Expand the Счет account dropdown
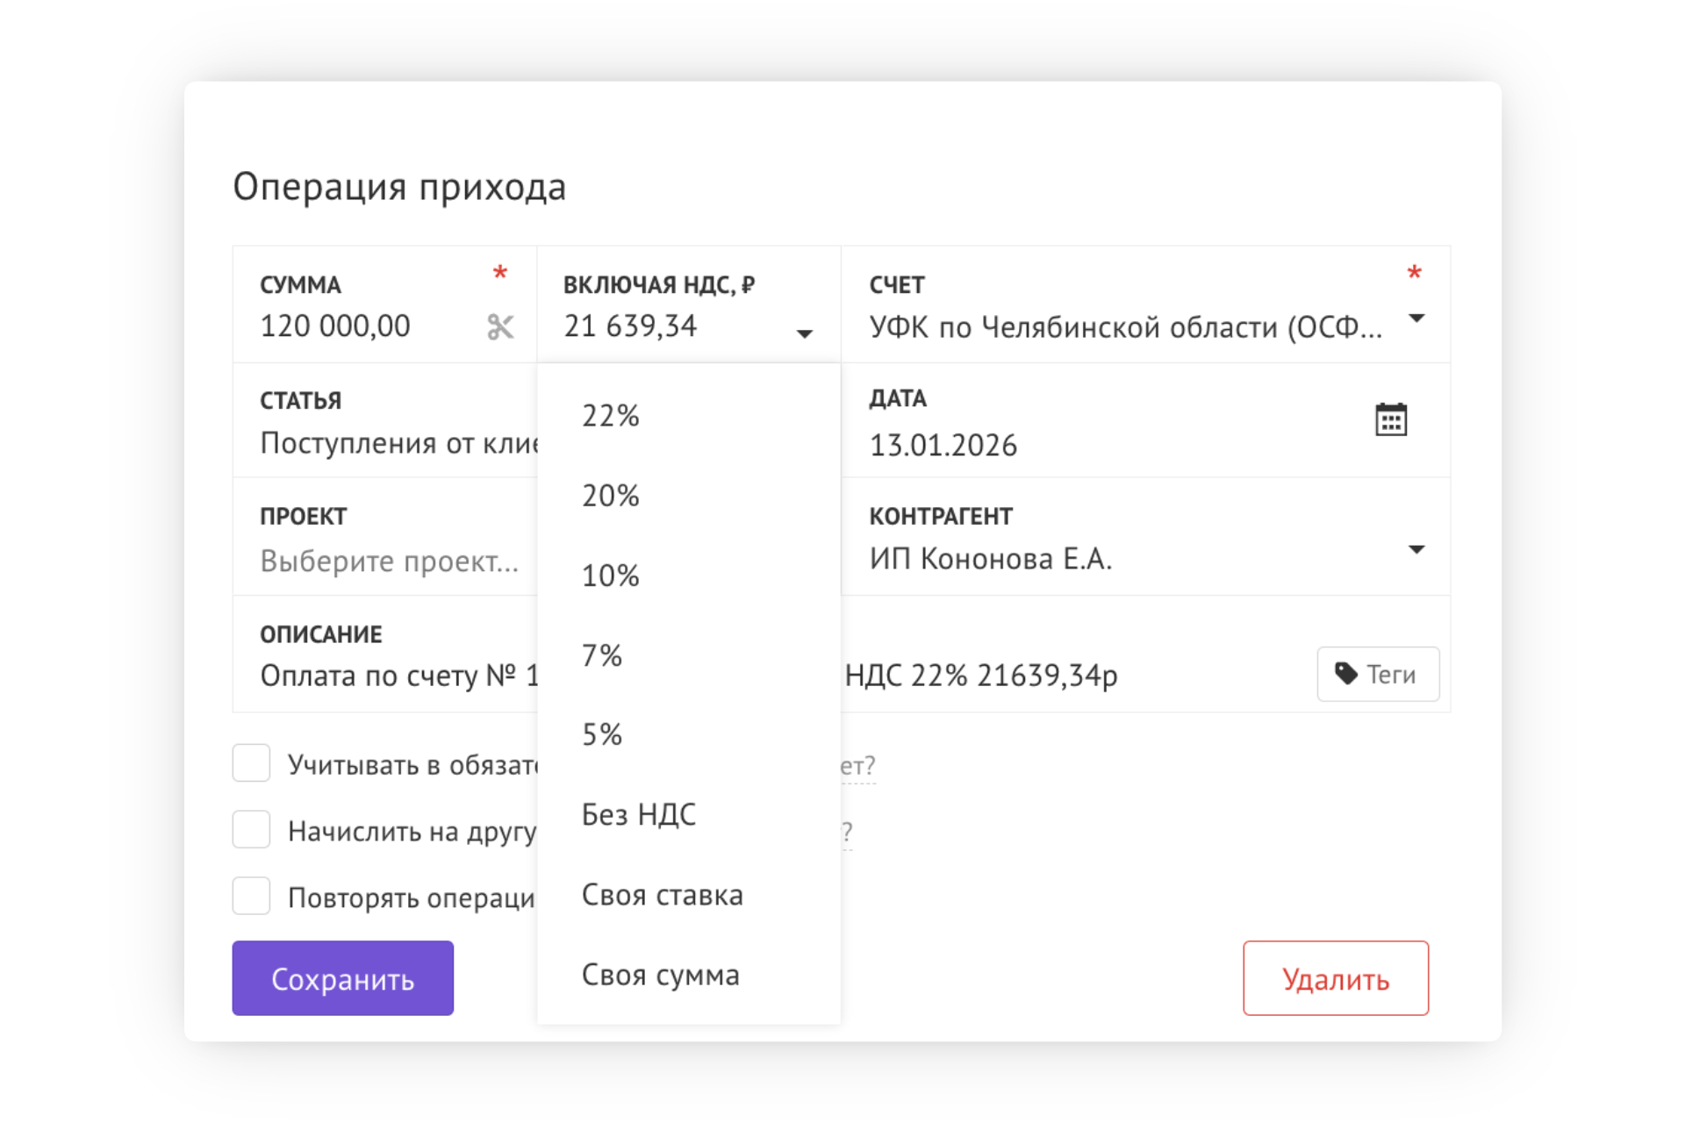 [x=1416, y=318]
